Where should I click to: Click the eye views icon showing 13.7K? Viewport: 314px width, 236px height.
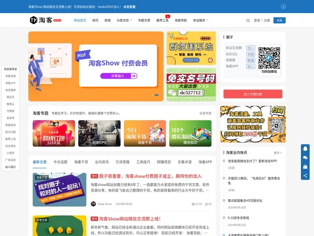[193, 204]
